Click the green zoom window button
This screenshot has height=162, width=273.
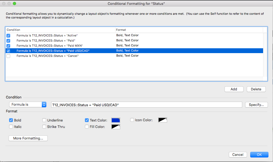[x=14, y=3]
